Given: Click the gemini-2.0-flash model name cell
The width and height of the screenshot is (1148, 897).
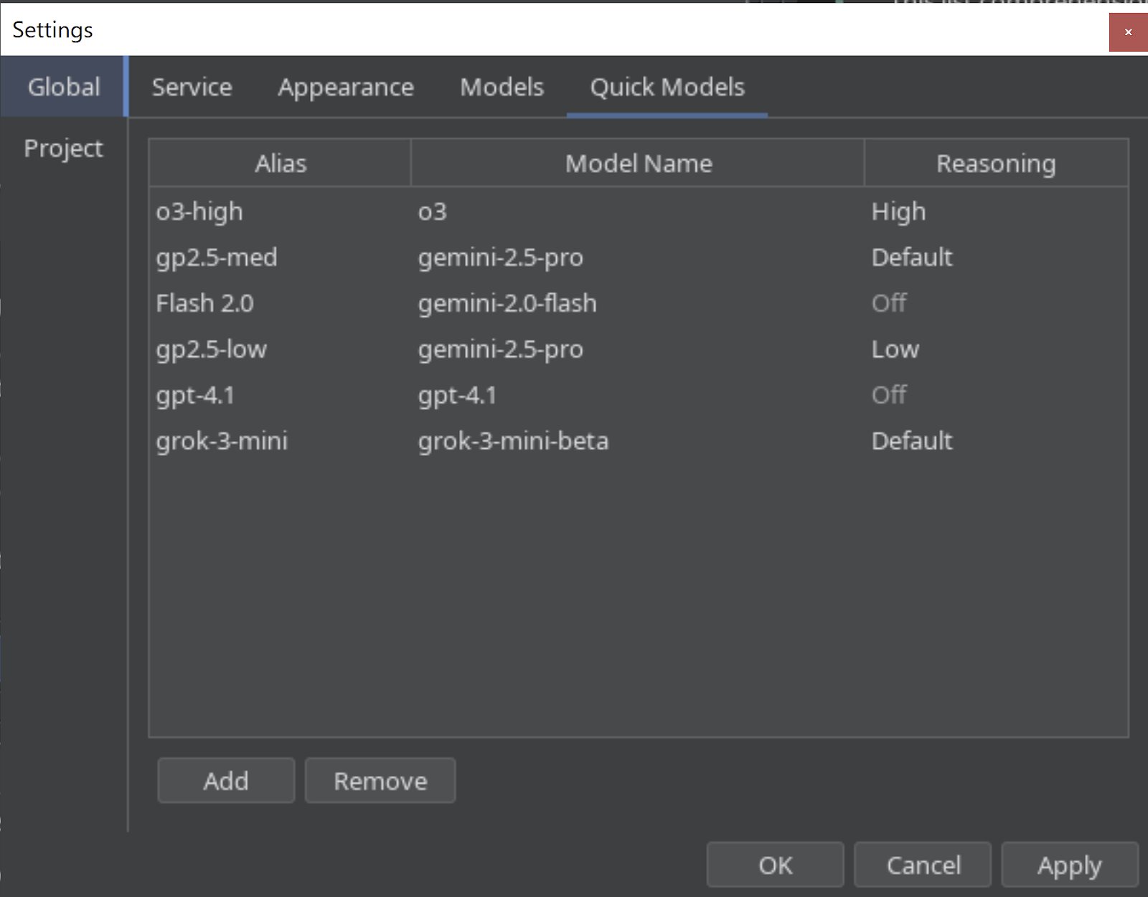Looking at the screenshot, I should (638, 303).
